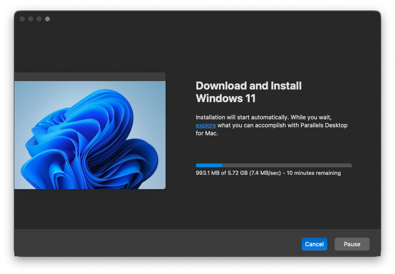395x274 pixels.
Task: Click the 10 minutes remaining label
Action: tap(313, 173)
